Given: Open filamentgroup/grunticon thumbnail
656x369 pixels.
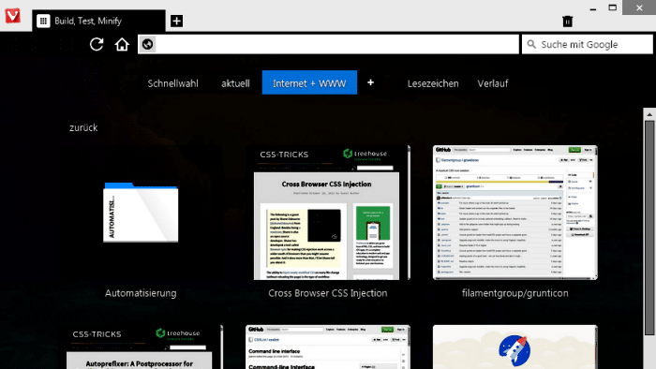Looking at the screenshot, I should pyautogui.click(x=515, y=213).
